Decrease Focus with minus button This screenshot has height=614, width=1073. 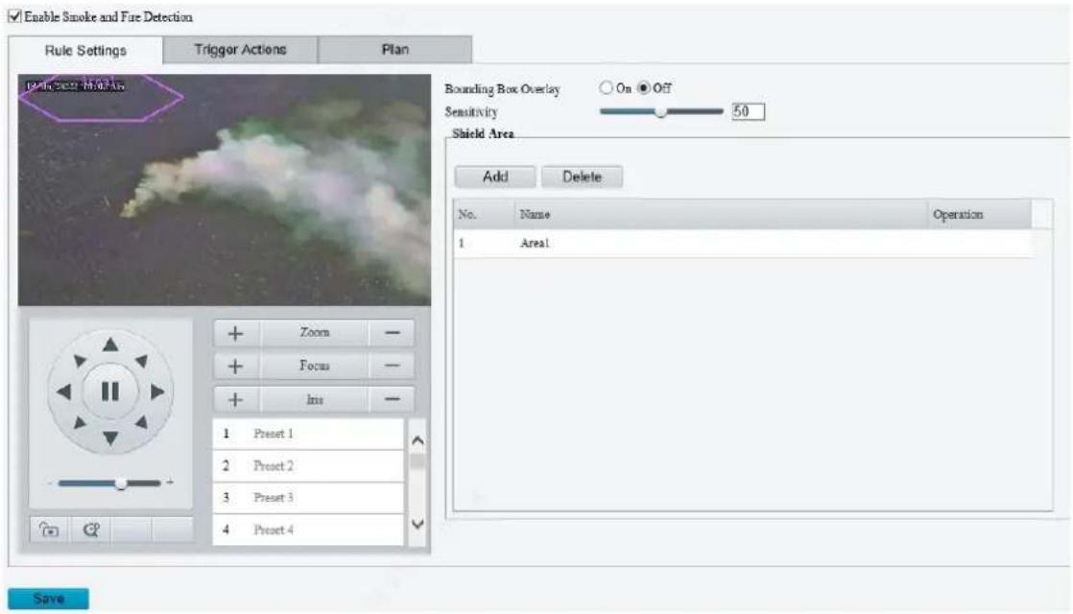[393, 366]
